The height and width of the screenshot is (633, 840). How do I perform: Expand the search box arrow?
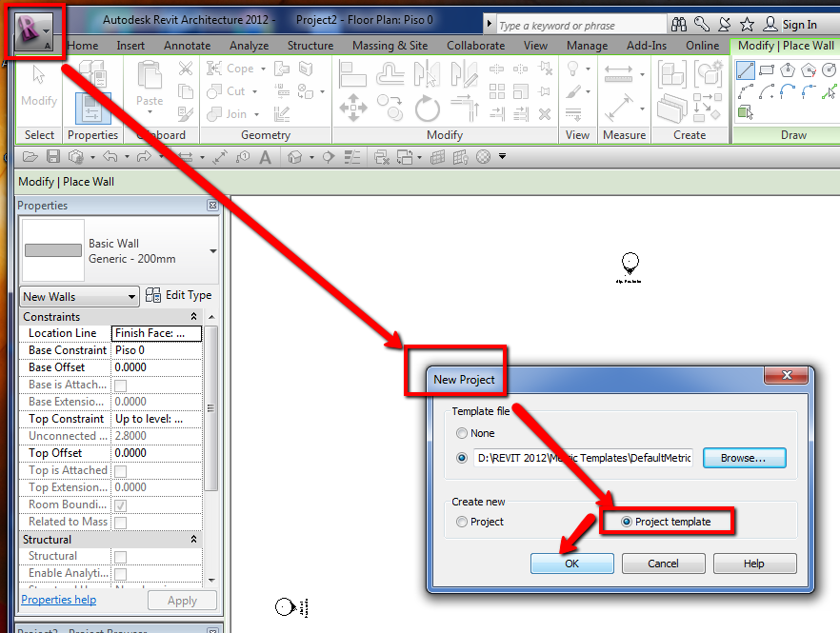coord(489,24)
